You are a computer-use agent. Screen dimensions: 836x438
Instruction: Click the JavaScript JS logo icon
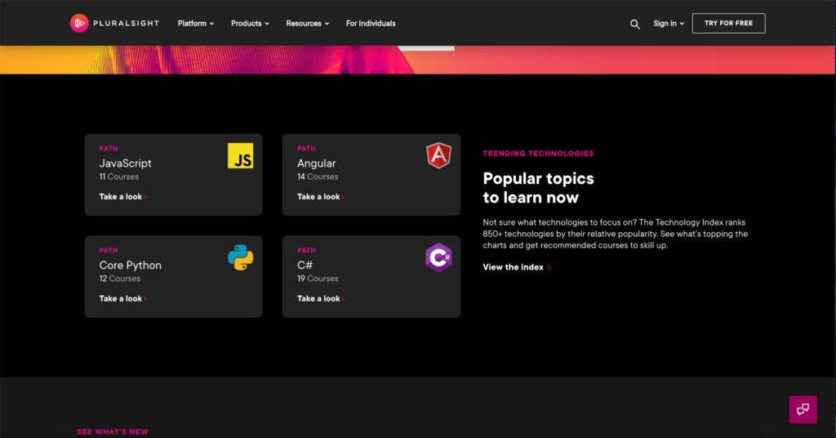click(241, 156)
